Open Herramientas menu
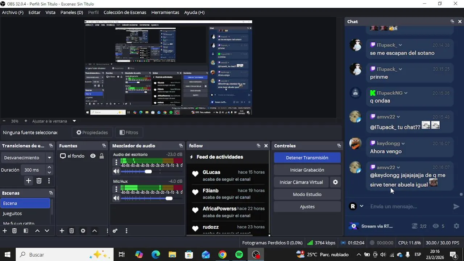 click(165, 12)
